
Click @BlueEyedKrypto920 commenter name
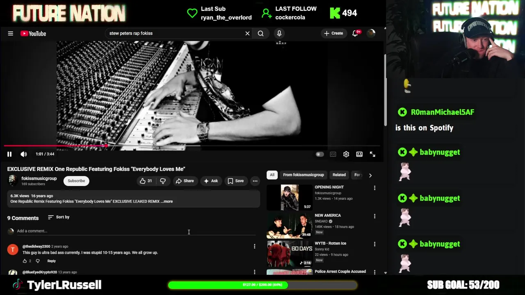(x=40, y=272)
